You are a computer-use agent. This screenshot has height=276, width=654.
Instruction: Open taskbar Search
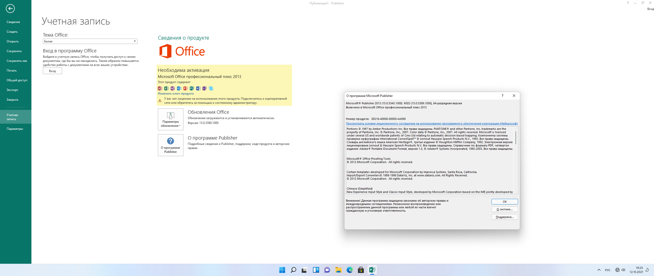pos(294,270)
